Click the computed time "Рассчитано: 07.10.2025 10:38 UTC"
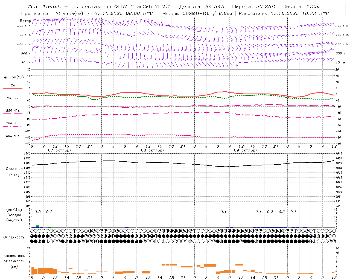The width and height of the screenshot is (350, 280). (x=284, y=13)
